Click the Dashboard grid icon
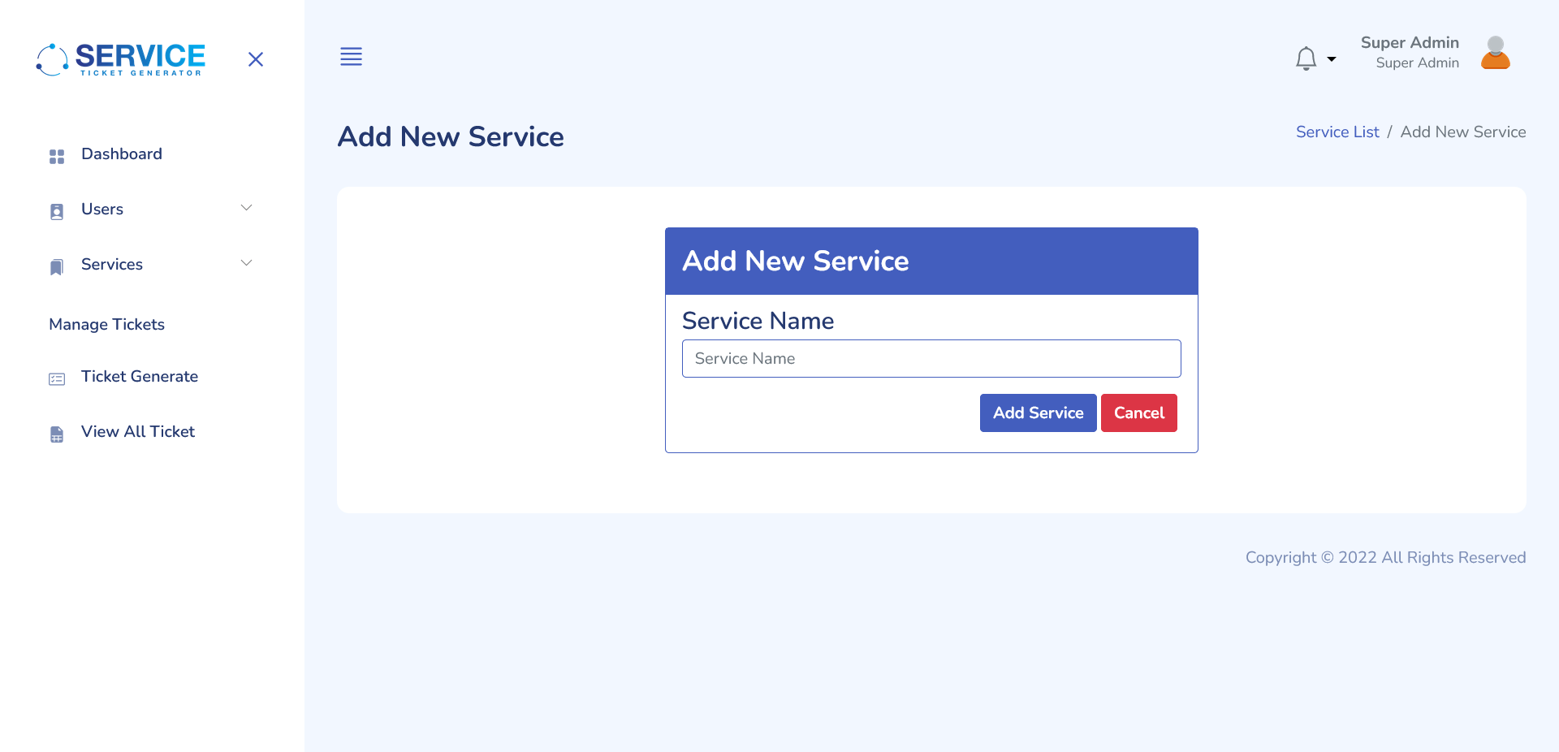This screenshot has height=752, width=1559. (x=57, y=157)
